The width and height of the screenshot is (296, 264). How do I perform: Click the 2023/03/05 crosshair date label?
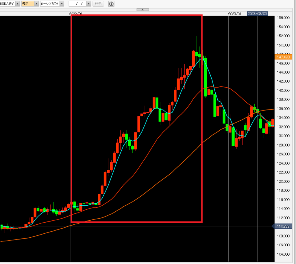[257, 14]
